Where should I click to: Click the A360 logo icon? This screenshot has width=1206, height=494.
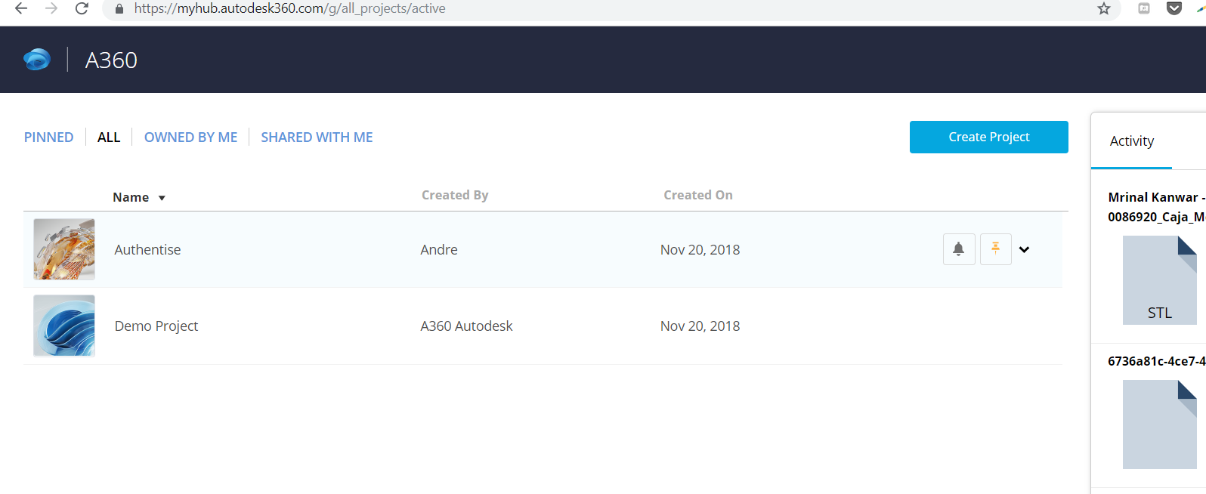pyautogui.click(x=36, y=60)
